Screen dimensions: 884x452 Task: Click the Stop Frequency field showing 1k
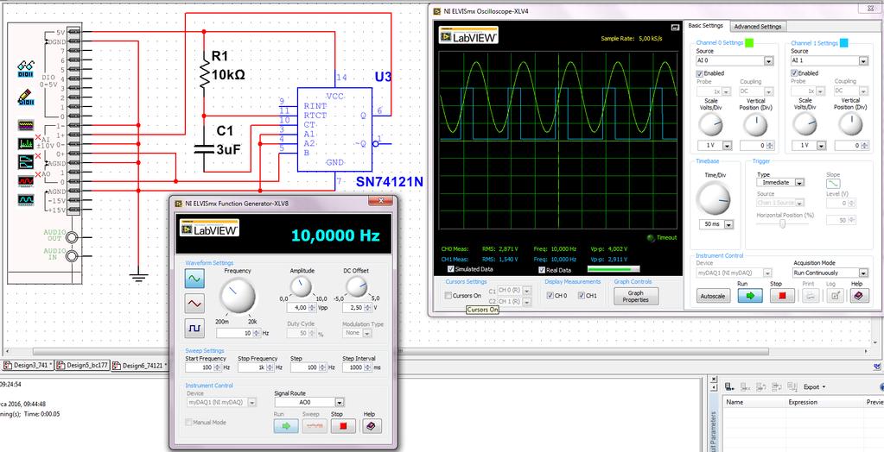(x=251, y=367)
